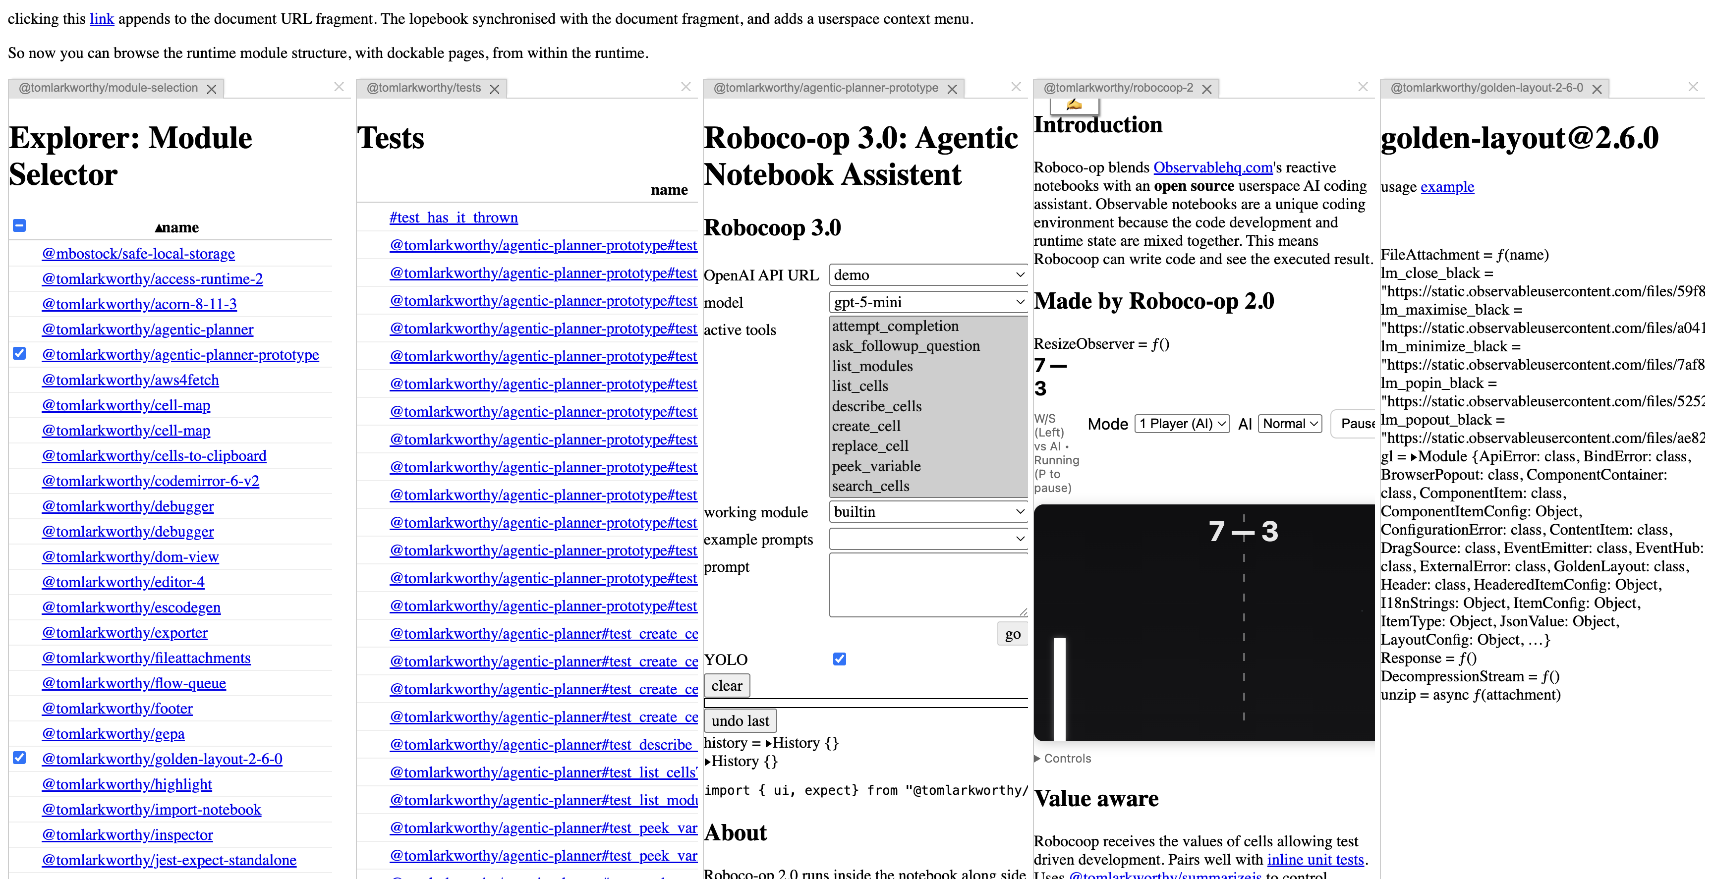1713x879 pixels.
Task: Open the model dropdown showing gpt-5-mini
Action: click(928, 302)
